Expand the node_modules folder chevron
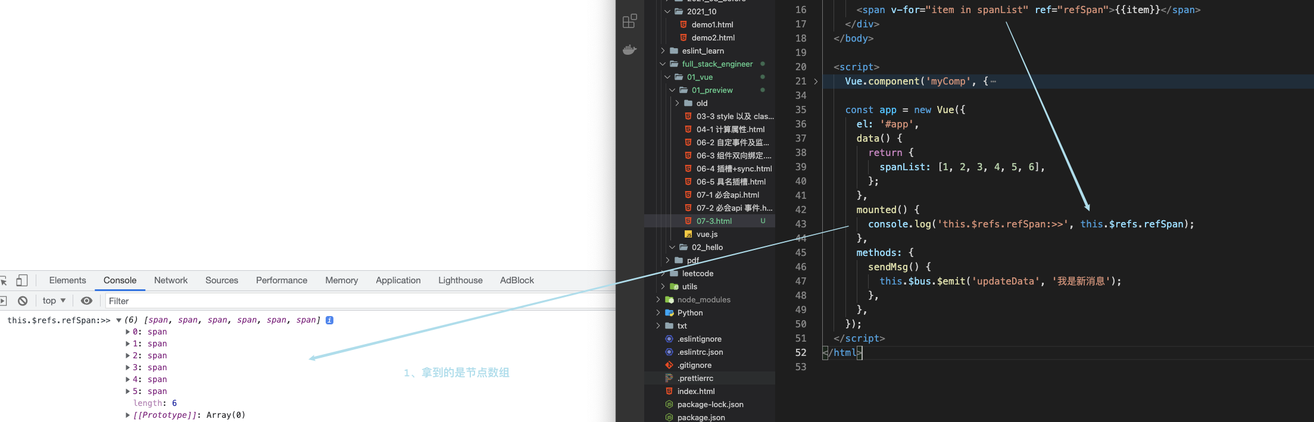This screenshot has width=1314, height=422. pyautogui.click(x=658, y=299)
